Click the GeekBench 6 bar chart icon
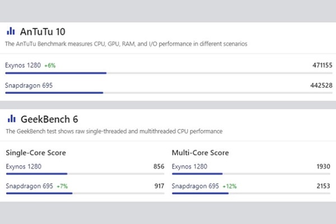 12,118
